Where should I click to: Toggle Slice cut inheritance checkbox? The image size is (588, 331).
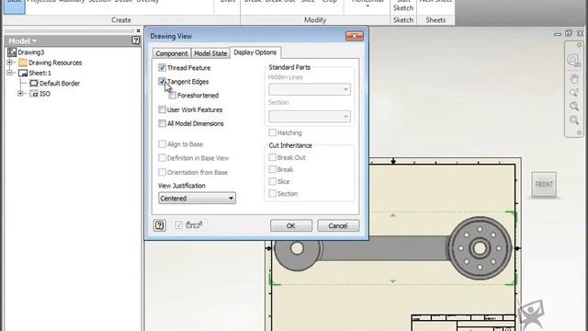point(273,181)
